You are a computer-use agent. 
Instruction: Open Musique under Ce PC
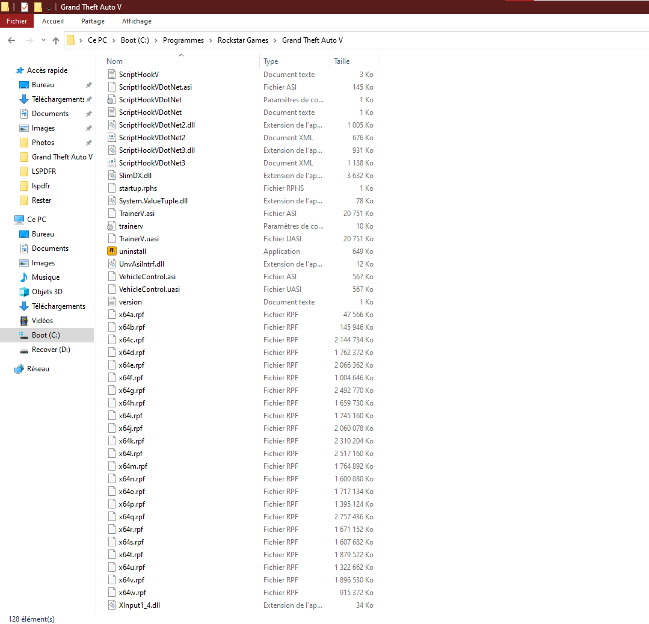click(46, 277)
